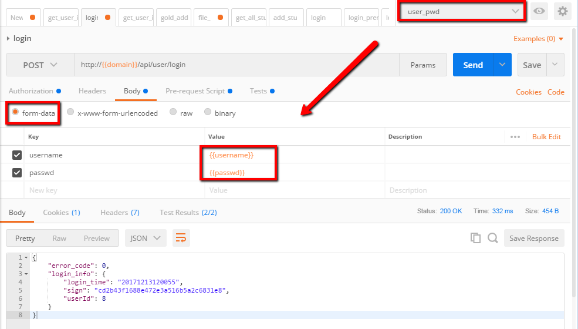Screen dimensions: 578x329
Task: Click the 332 ms time value
Action: [x=502, y=211]
